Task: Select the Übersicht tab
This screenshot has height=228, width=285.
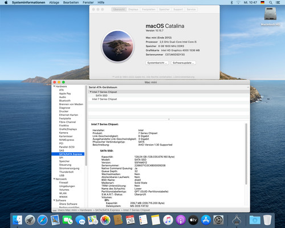Action: (x=119, y=9)
